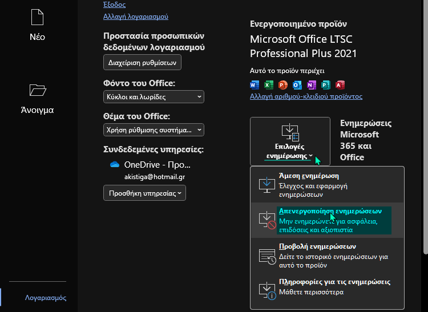This screenshot has width=428, height=312.
Task: Select Άμεση ενημέρωση menu entry
Action: [328, 185]
